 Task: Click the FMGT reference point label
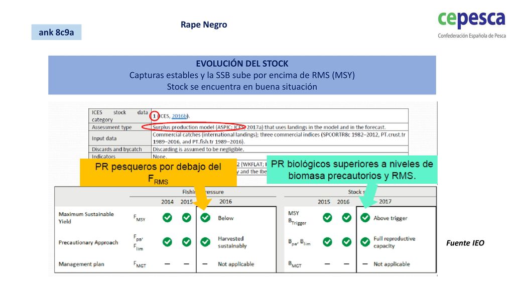[140, 264]
